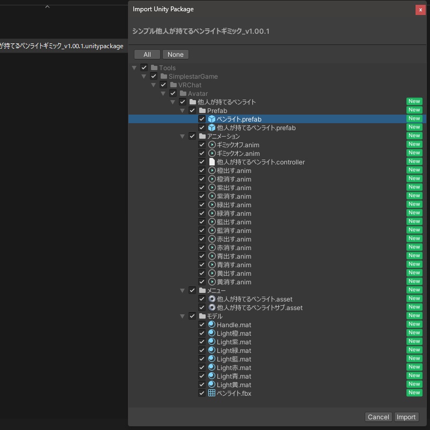Image resolution: width=430 pixels, height=430 pixels.
Task: Click the Light黄.mat material icon
Action: point(212,384)
